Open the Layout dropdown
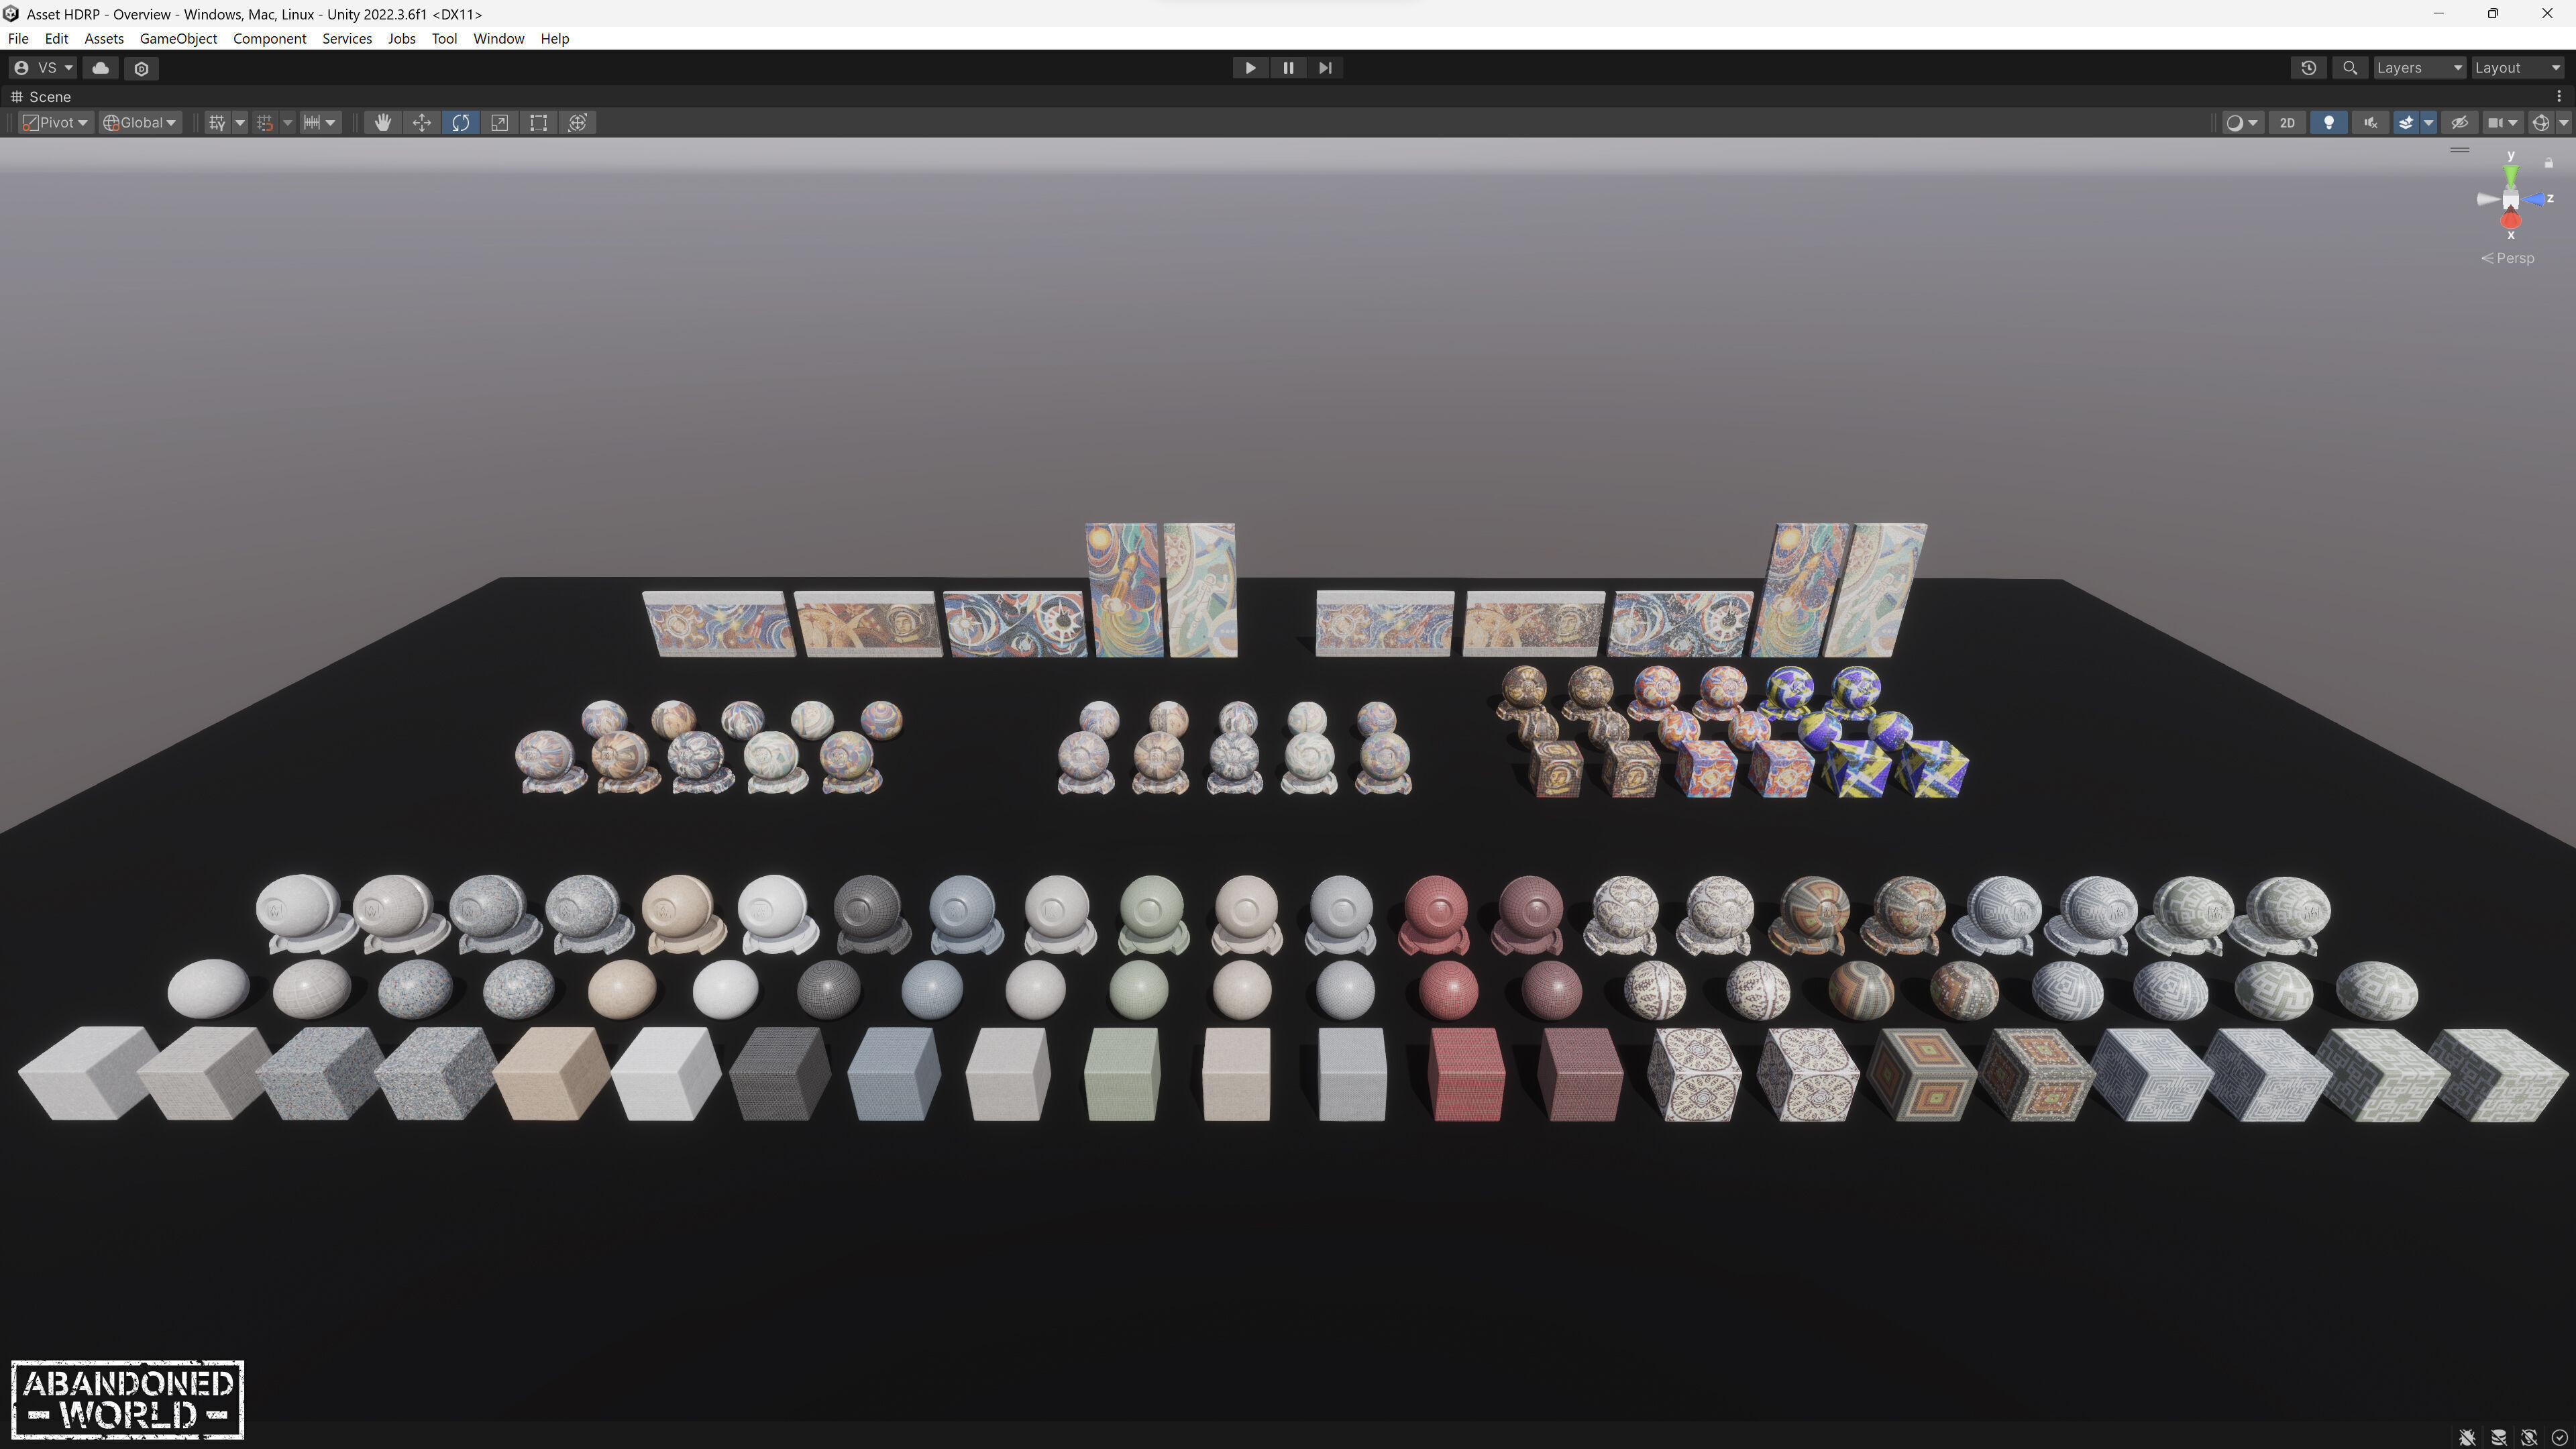Image resolution: width=2576 pixels, height=1449 pixels. pyautogui.click(x=2518, y=68)
